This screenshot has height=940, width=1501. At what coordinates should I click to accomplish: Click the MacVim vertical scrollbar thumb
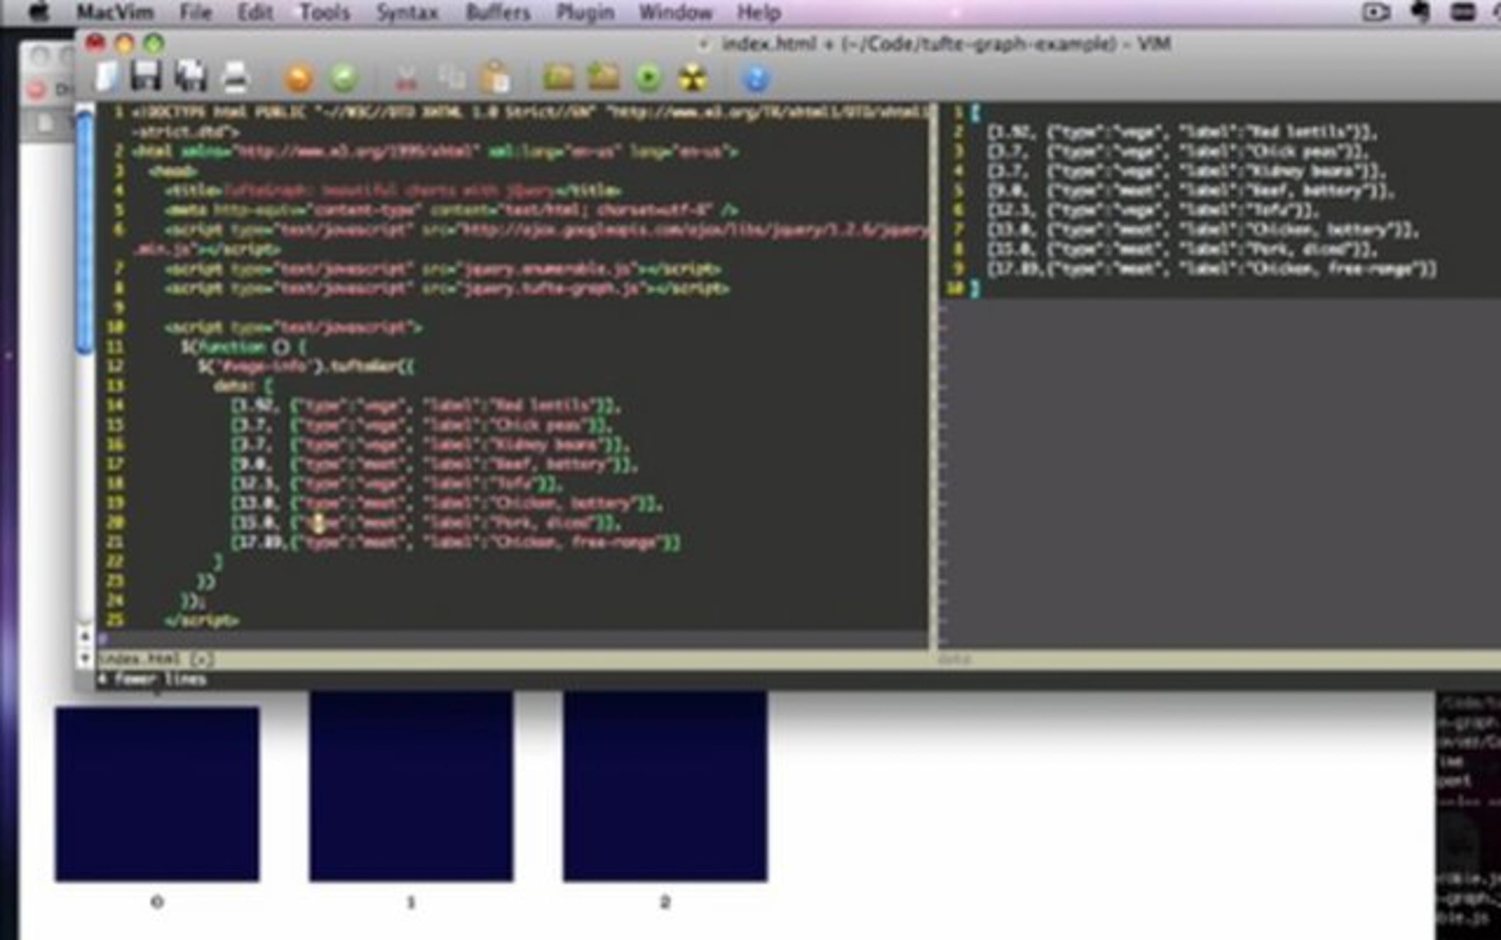tap(84, 233)
